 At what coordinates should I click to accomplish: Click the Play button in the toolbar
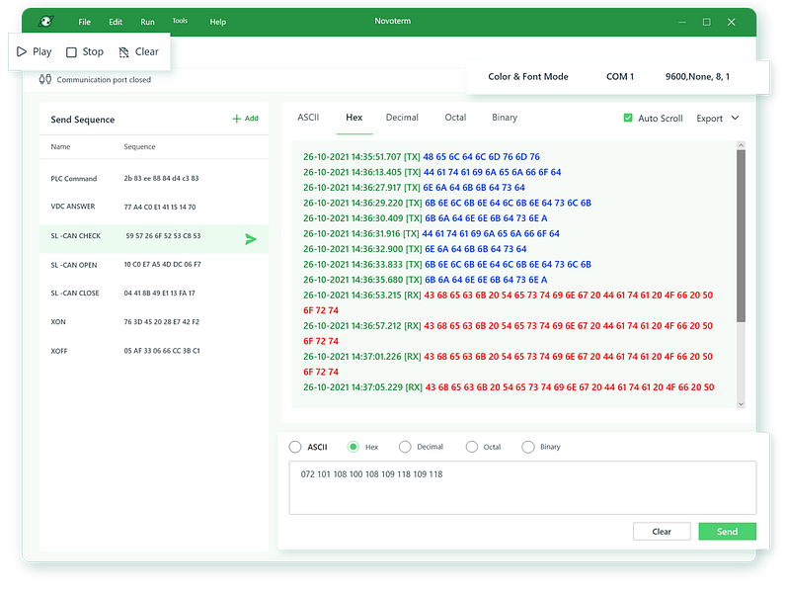(x=35, y=51)
